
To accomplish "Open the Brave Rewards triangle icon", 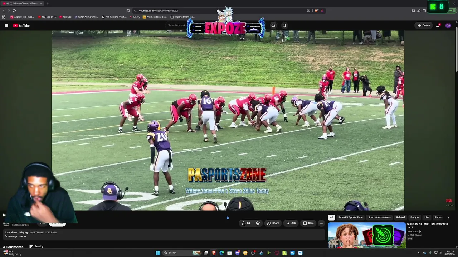I will [322, 11].
